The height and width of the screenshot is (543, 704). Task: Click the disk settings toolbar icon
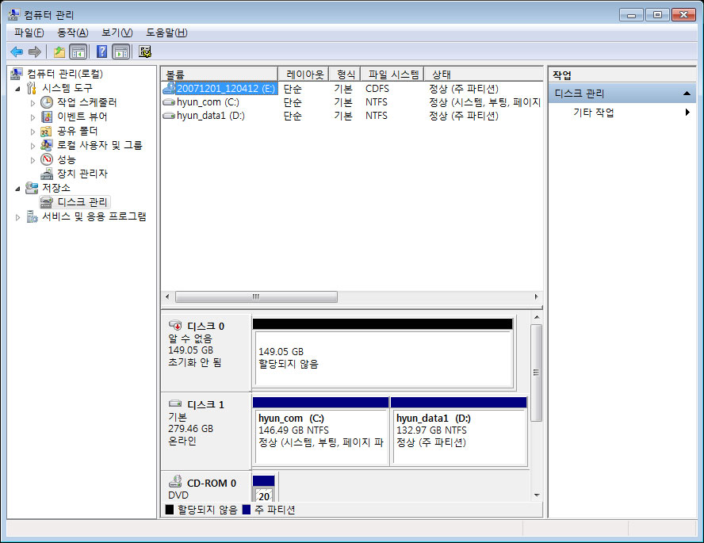point(144,52)
